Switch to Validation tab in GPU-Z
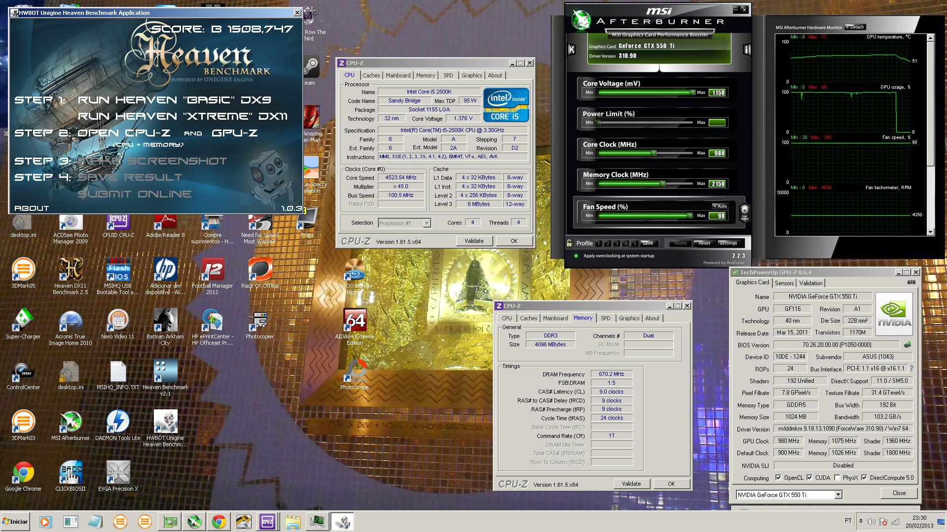947x532 pixels. coord(811,283)
